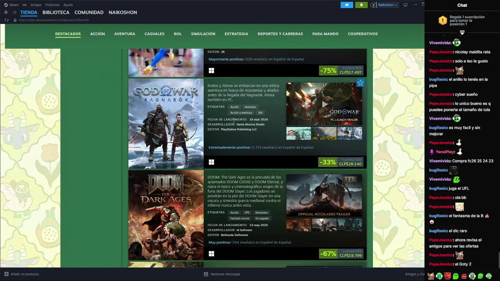Open the third God of War screenshot thumbnail
Screen dimensions: 500x281
[350, 133]
